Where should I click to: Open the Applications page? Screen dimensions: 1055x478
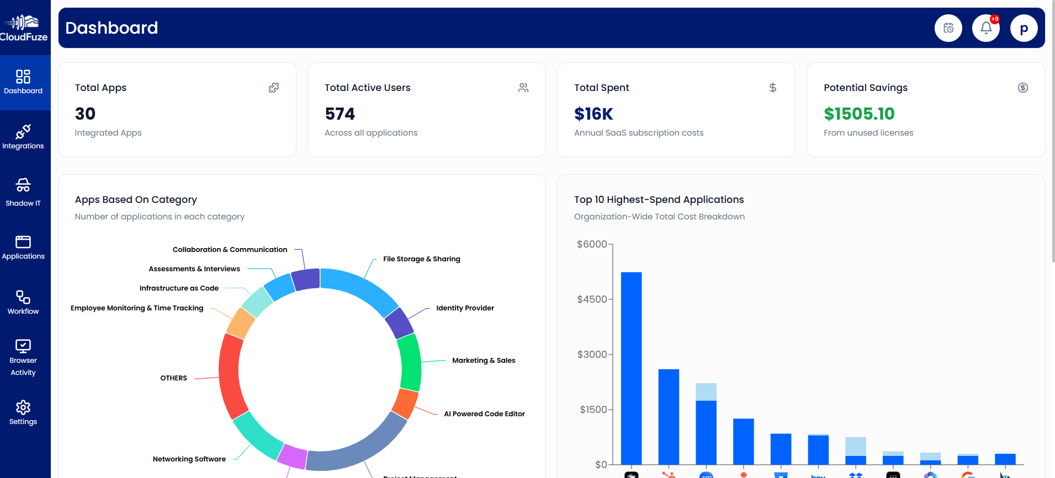23,248
